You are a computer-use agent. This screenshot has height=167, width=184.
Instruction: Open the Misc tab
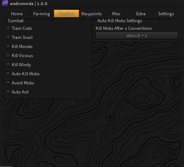click(116, 14)
